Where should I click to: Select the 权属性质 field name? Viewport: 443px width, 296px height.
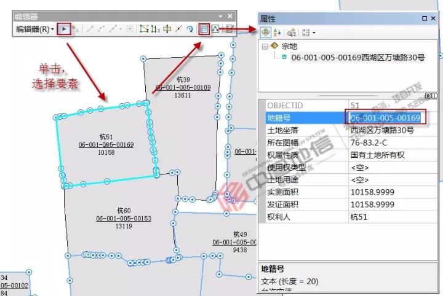pyautogui.click(x=282, y=155)
